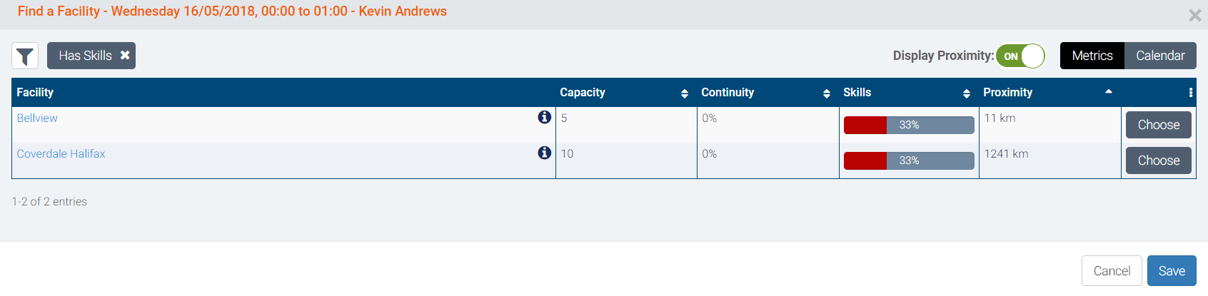Screen dimensions: 1208x296
Task: Sort table by Continuity column
Action: click(826, 93)
